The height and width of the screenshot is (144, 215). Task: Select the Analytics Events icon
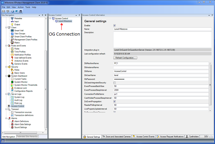(x=12, y=61)
